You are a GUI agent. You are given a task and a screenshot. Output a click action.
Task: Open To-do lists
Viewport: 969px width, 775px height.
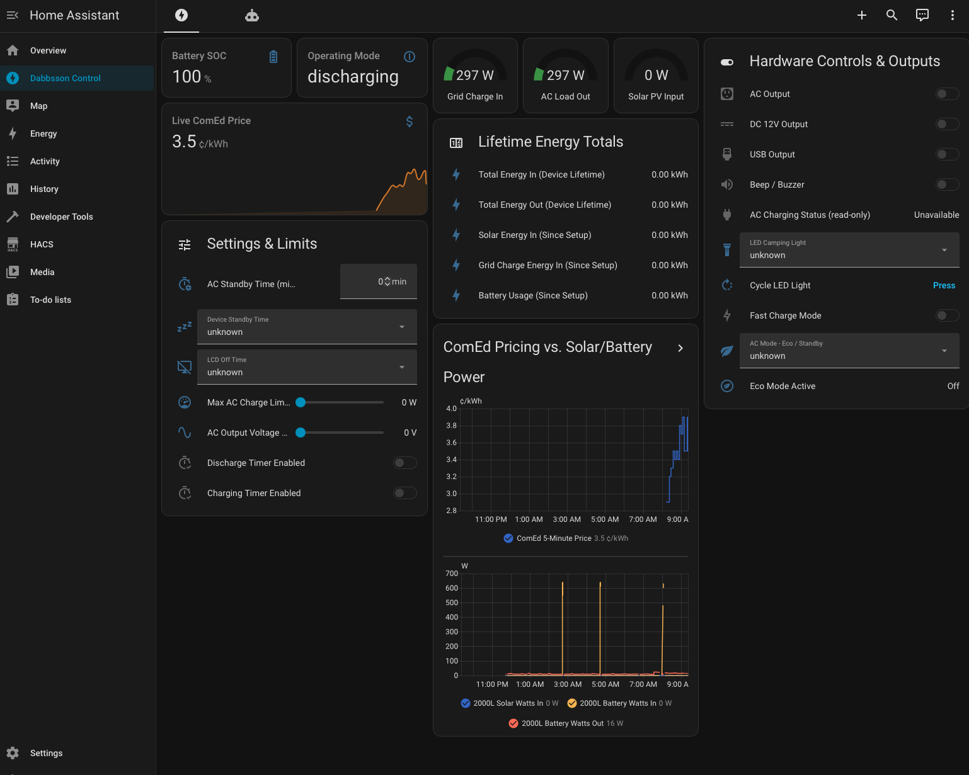[x=77, y=300]
